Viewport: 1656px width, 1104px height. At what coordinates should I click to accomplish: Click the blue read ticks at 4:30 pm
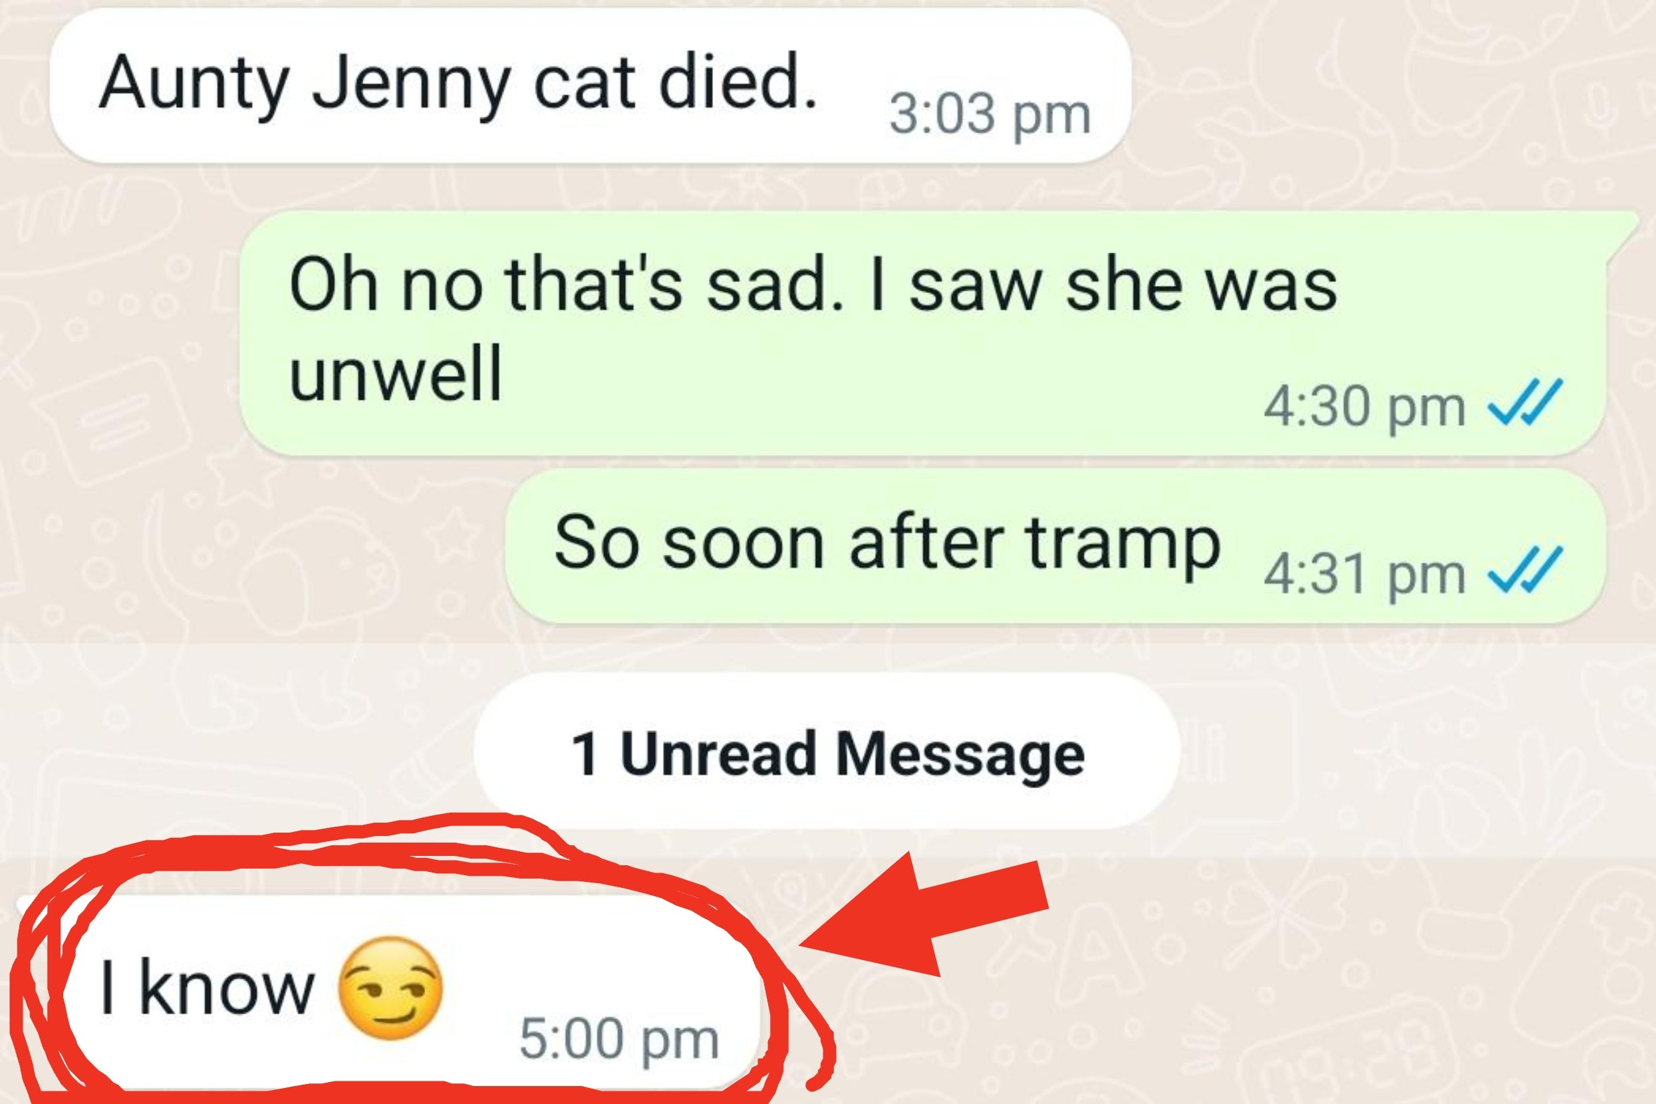pyautogui.click(x=1524, y=403)
